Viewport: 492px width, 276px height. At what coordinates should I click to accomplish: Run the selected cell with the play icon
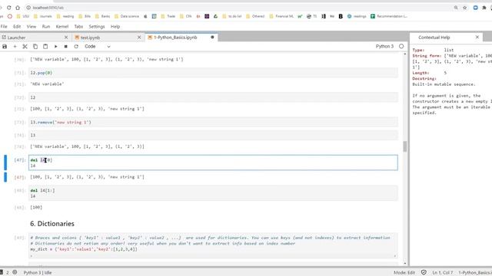click(55, 46)
